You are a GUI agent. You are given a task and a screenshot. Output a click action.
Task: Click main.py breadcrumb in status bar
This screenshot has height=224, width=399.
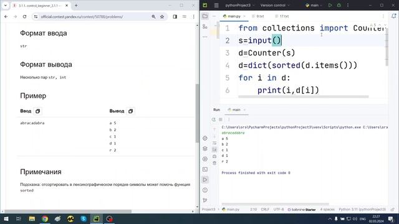point(231,210)
